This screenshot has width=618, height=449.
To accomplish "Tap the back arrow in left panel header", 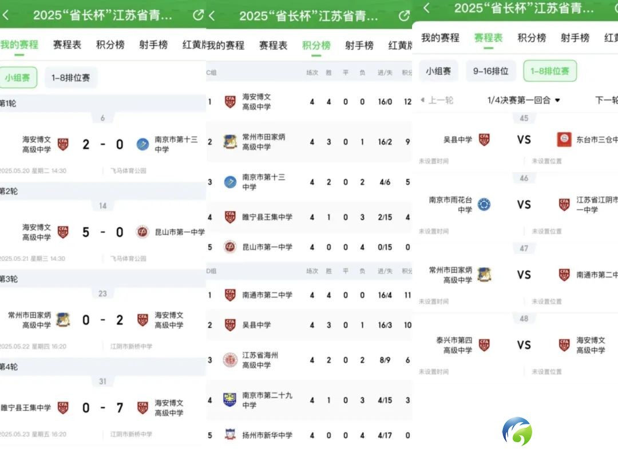I will 6,15.
